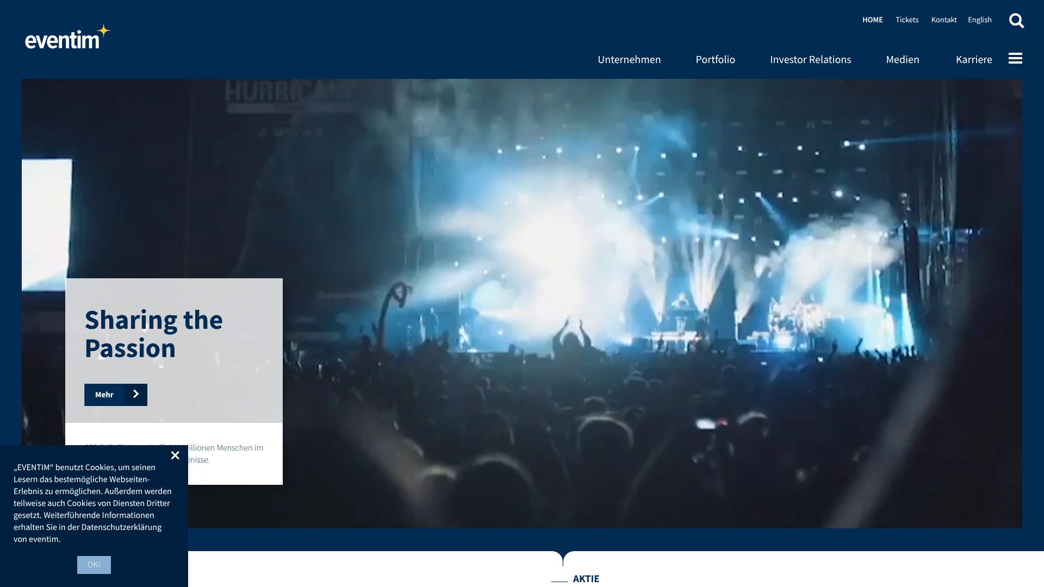Click the Mehr button

[104, 395]
